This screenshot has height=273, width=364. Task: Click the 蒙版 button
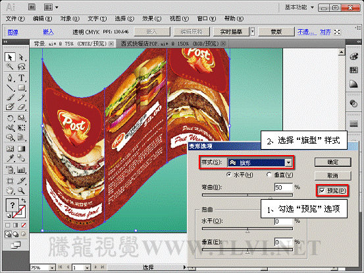[x=276, y=32]
